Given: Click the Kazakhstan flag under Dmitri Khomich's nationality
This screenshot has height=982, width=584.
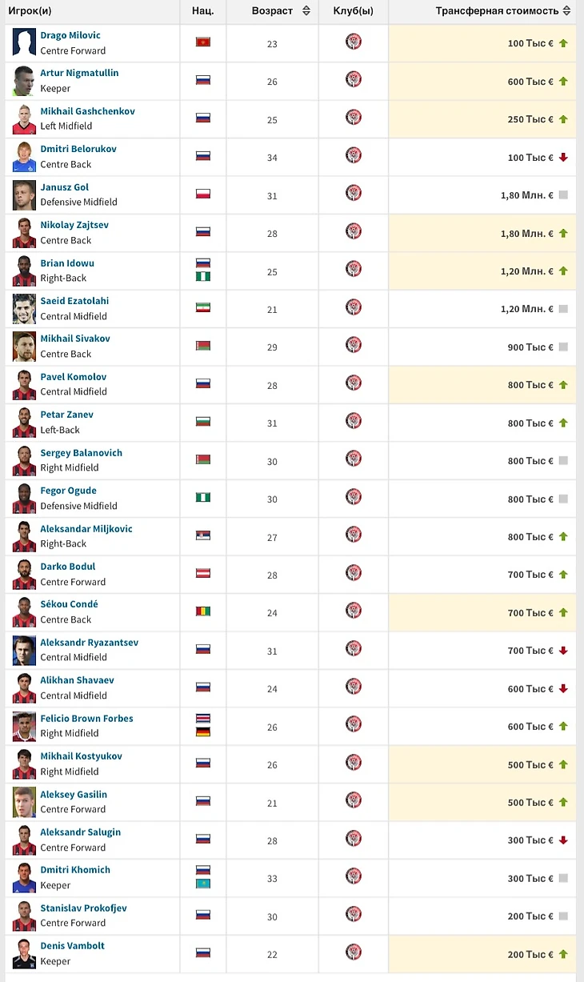Looking at the screenshot, I should [x=203, y=883].
